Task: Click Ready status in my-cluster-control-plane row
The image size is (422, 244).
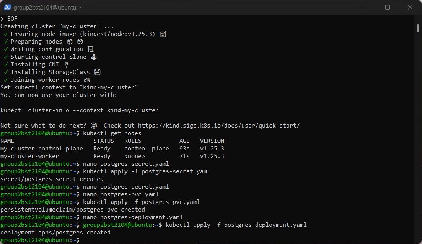Action: pyautogui.click(x=102, y=149)
